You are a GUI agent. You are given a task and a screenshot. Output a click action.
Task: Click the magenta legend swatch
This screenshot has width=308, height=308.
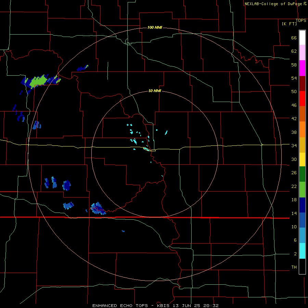(x=302, y=68)
